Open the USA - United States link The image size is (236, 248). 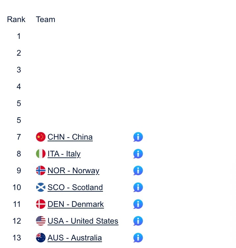point(83,221)
